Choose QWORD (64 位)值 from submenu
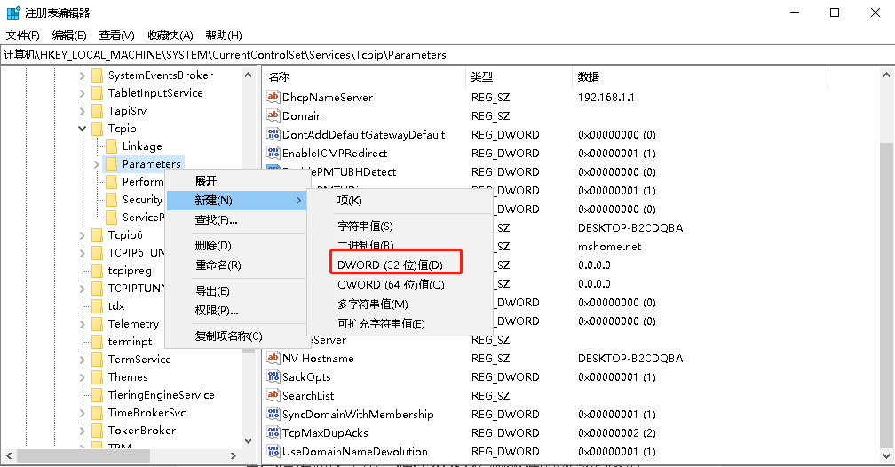Image resolution: width=895 pixels, height=467 pixels. [391, 285]
